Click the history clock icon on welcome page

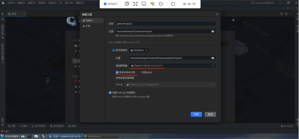[x=76, y=61]
